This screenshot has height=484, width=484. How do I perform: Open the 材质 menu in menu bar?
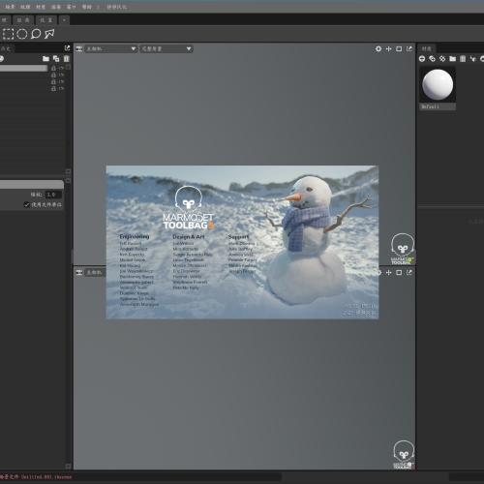[x=41, y=7]
